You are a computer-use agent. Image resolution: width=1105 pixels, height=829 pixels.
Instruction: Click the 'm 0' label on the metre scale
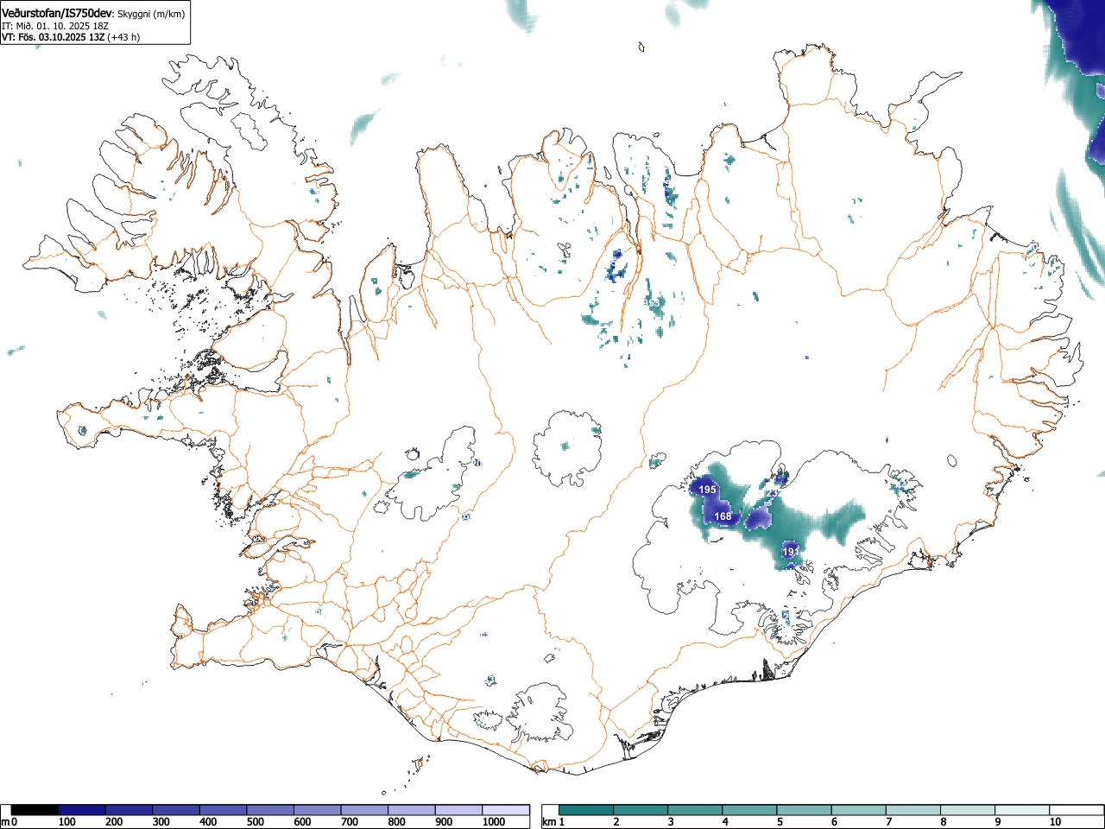pos(9,822)
